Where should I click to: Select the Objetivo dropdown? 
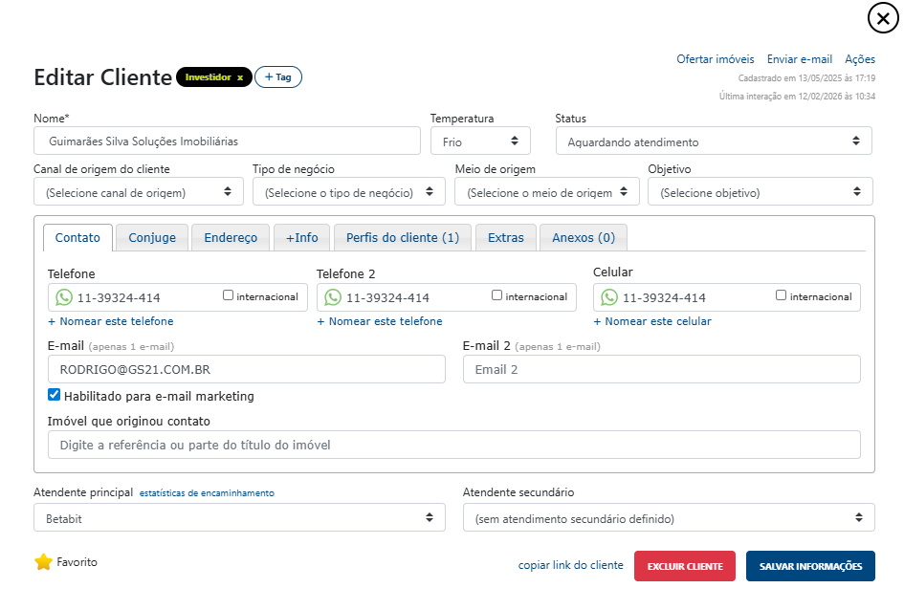point(760,192)
